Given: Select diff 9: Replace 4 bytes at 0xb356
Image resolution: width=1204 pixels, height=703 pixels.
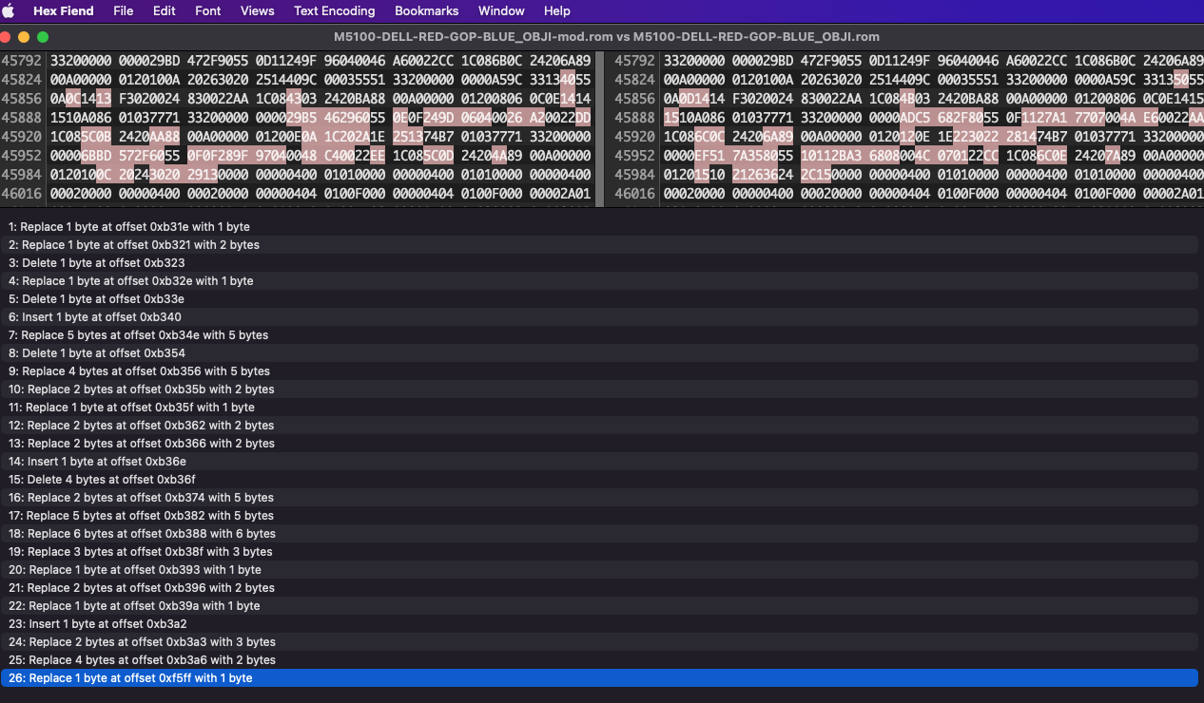Looking at the screenshot, I should click(599, 371).
